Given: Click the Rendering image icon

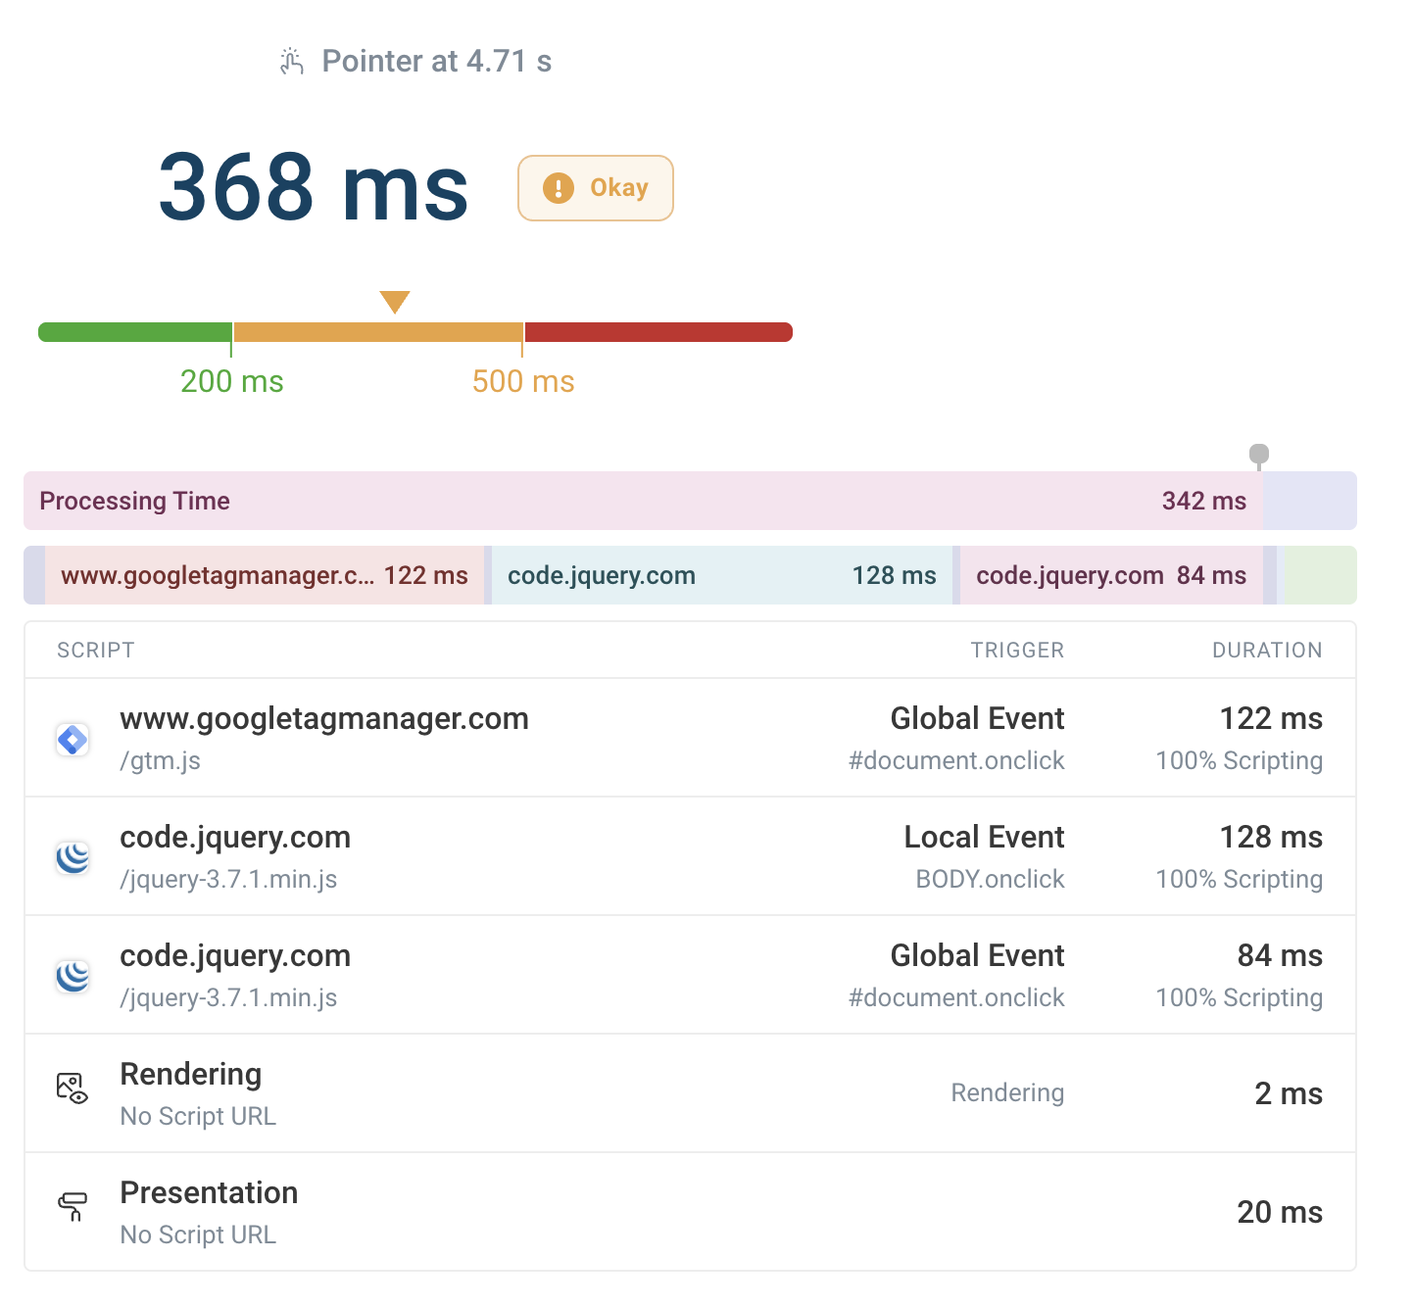Looking at the screenshot, I should [x=73, y=1089].
